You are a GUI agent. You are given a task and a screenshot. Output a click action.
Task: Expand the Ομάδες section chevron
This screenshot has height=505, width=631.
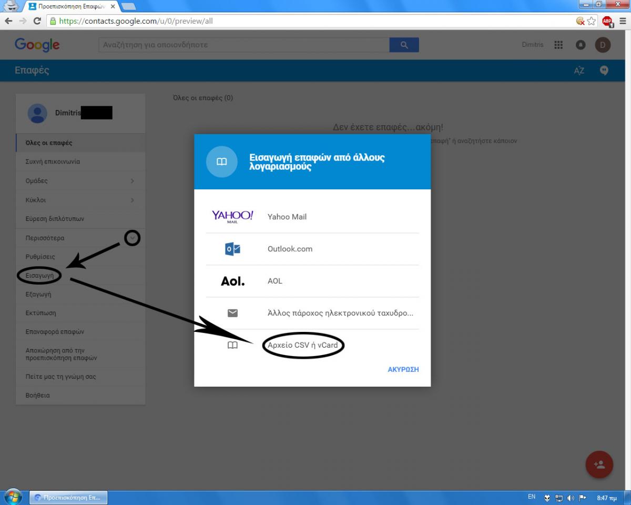(x=132, y=181)
